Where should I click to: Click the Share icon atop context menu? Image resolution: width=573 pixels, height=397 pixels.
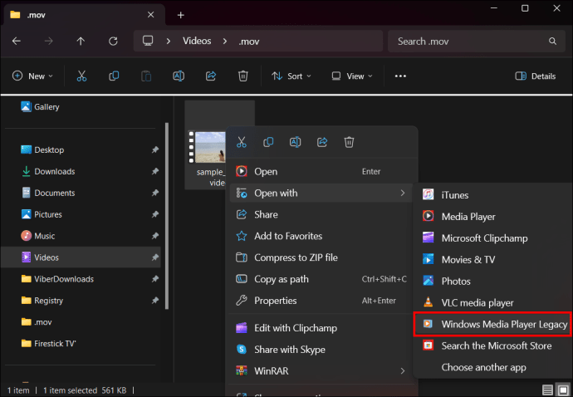322,142
